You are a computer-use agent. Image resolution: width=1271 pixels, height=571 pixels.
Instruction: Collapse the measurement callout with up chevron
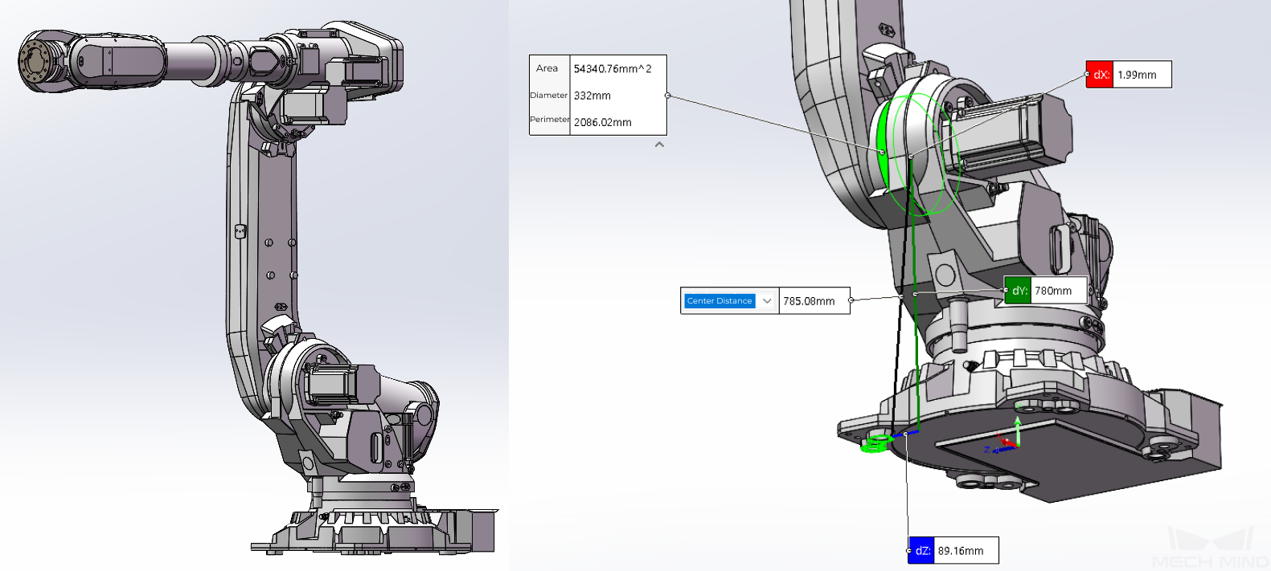point(659,145)
